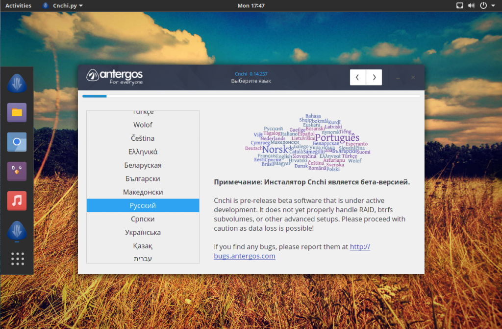Select Беларуская in the language list
This screenshot has width=502, height=329.
143,165
